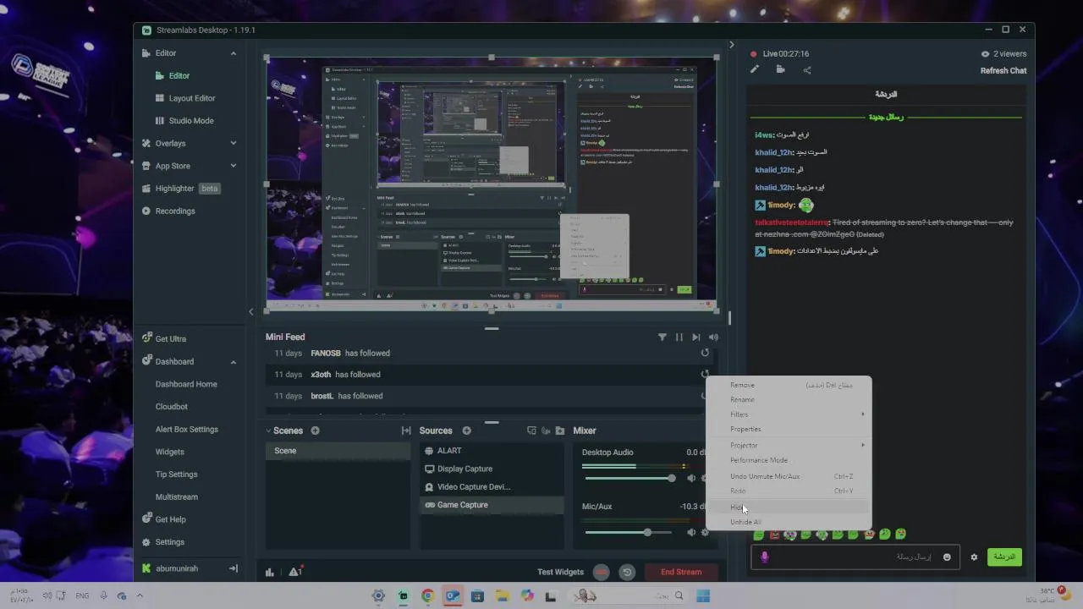Click the End Stream button
The width and height of the screenshot is (1083, 609).
pyautogui.click(x=681, y=572)
